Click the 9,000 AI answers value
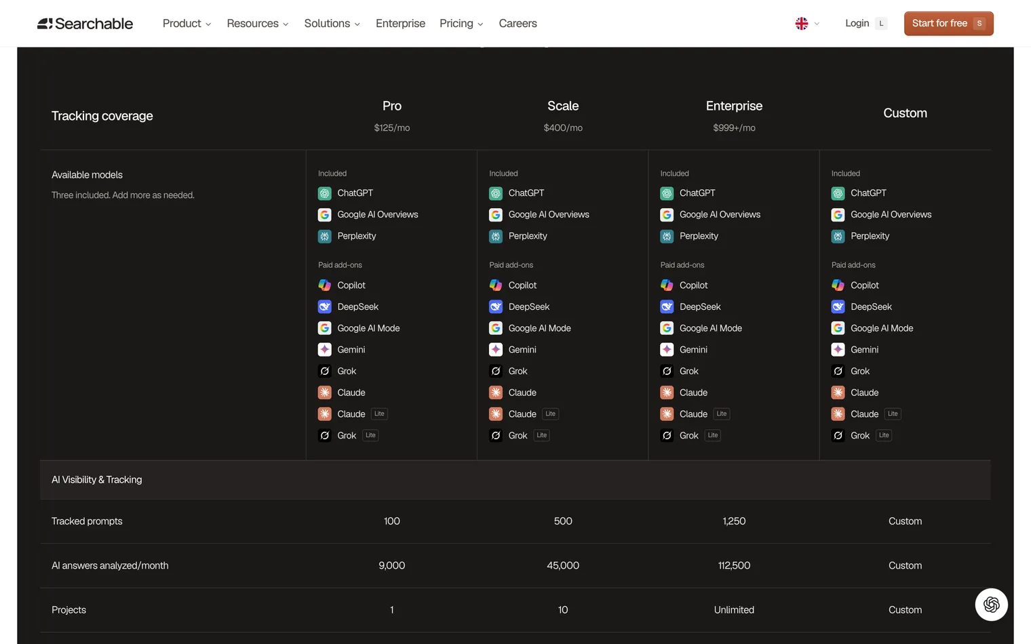 click(x=392, y=565)
